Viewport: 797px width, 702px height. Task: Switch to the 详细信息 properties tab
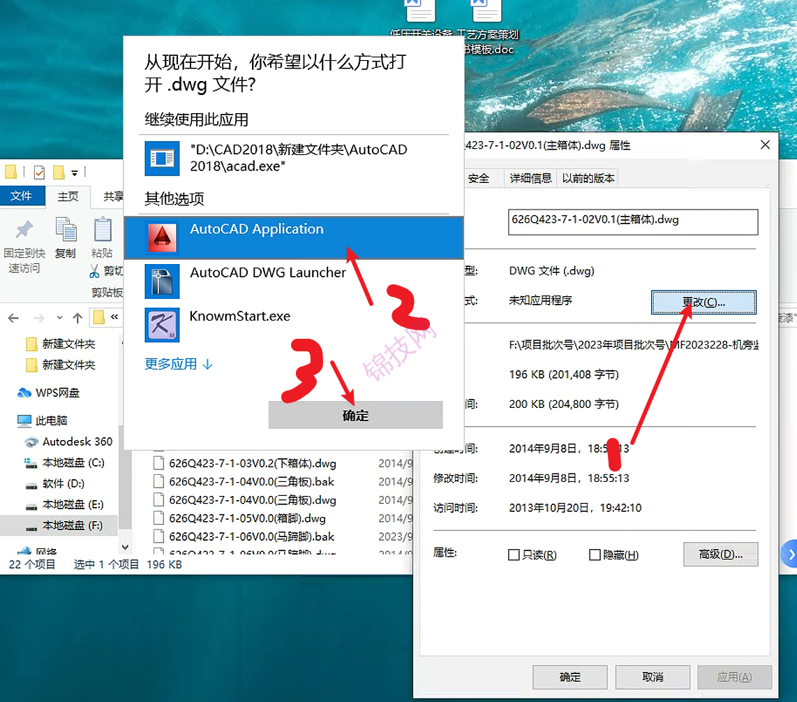point(530,177)
